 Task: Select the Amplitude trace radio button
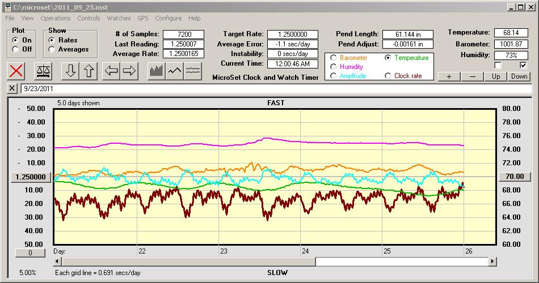333,76
